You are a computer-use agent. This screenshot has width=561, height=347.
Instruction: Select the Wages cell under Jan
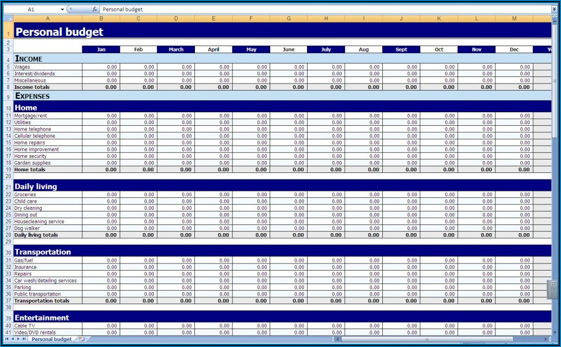(101, 67)
